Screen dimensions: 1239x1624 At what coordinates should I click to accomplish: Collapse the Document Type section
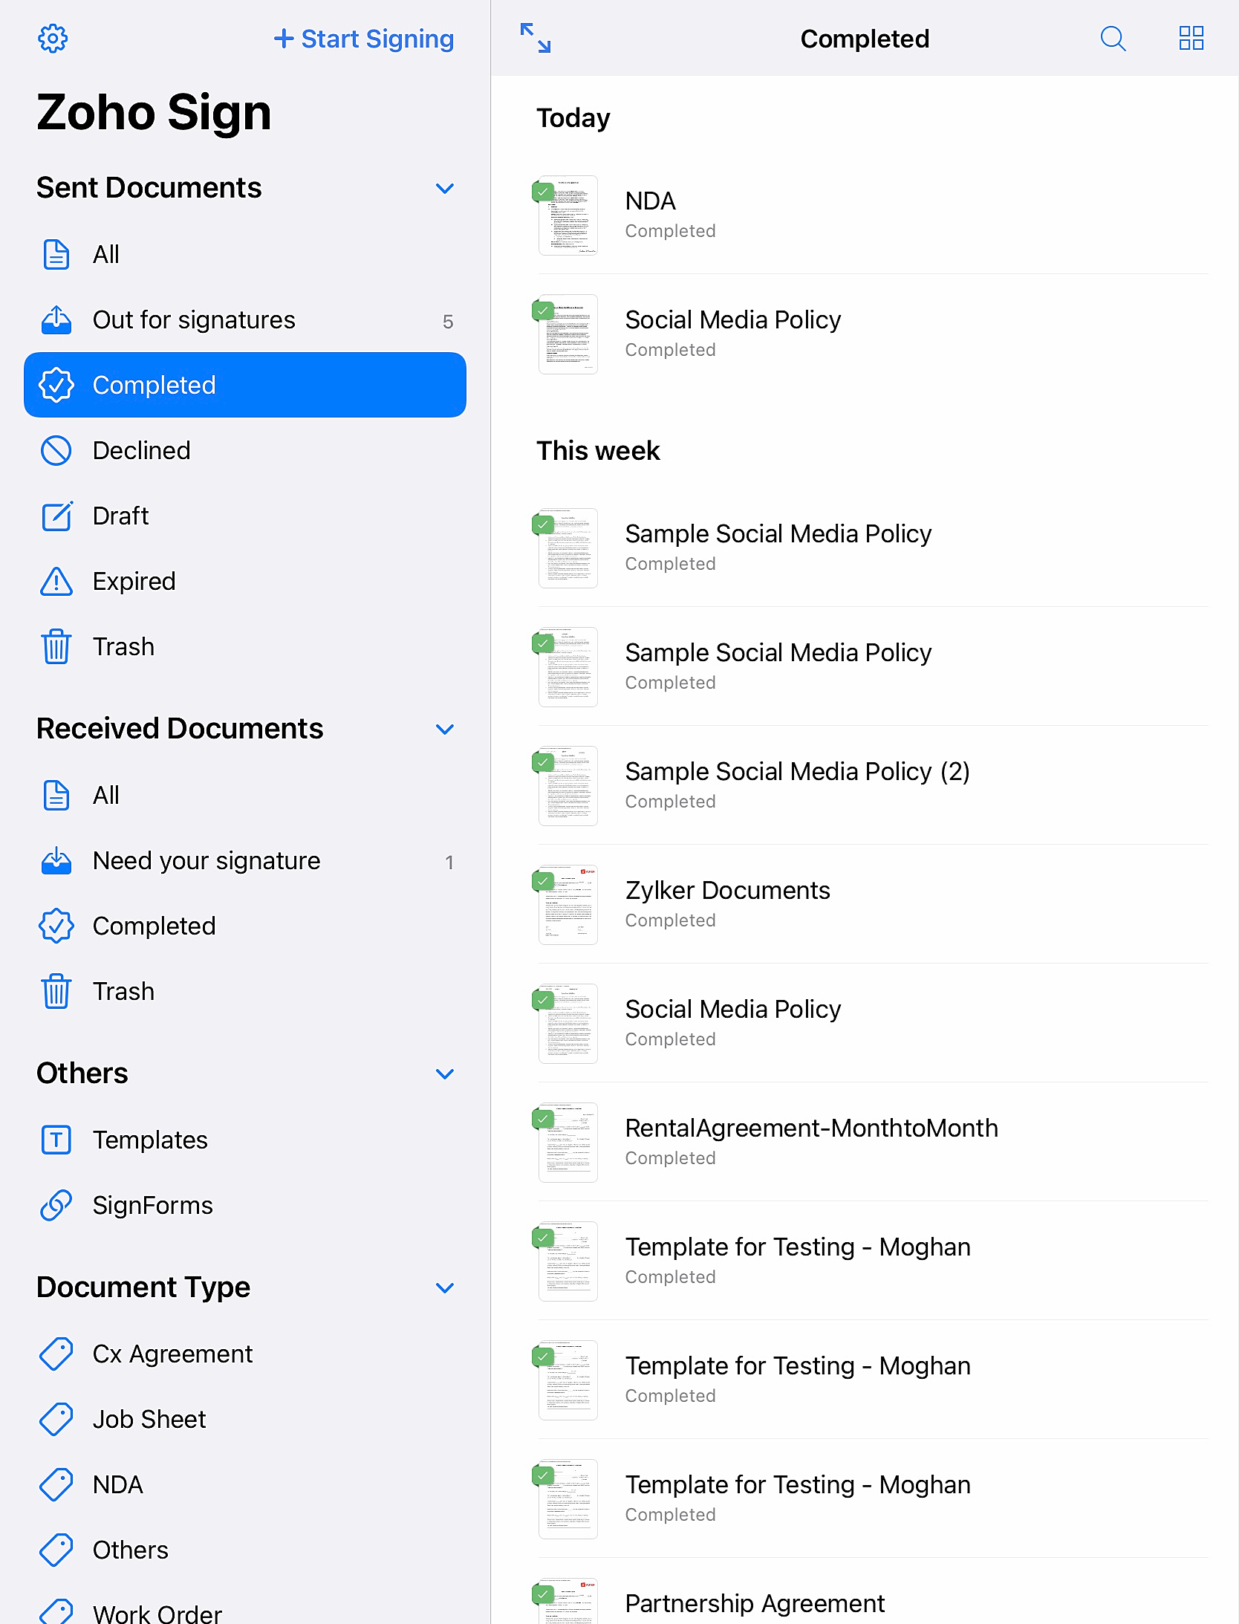click(x=444, y=1287)
